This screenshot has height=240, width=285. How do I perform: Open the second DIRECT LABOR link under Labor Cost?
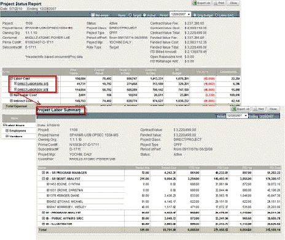(33, 89)
